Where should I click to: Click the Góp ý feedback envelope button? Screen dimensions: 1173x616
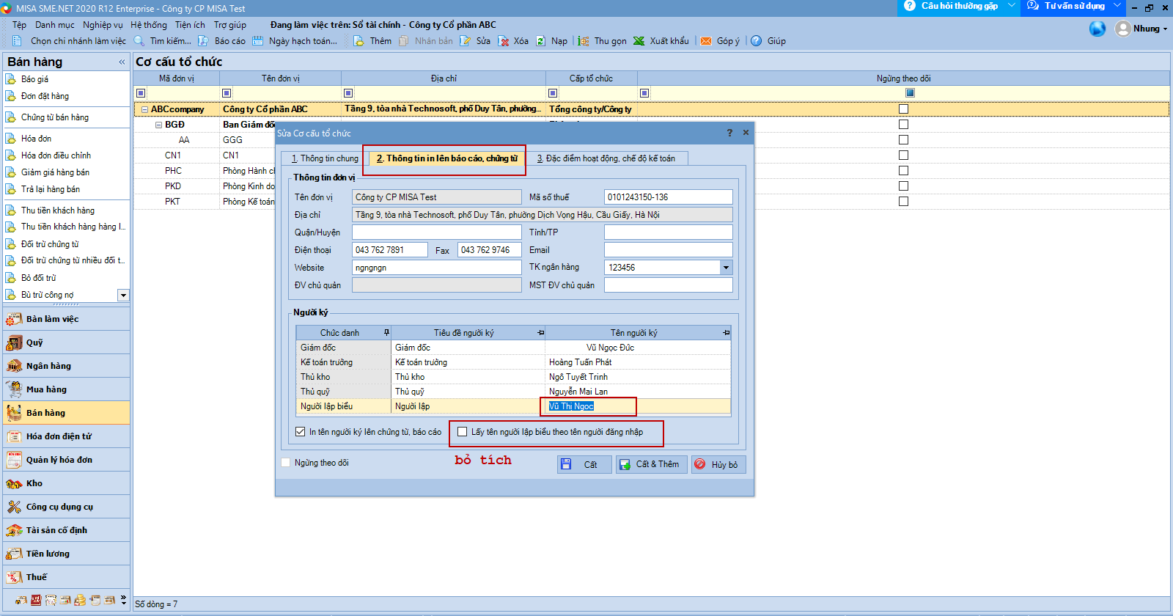[720, 41]
